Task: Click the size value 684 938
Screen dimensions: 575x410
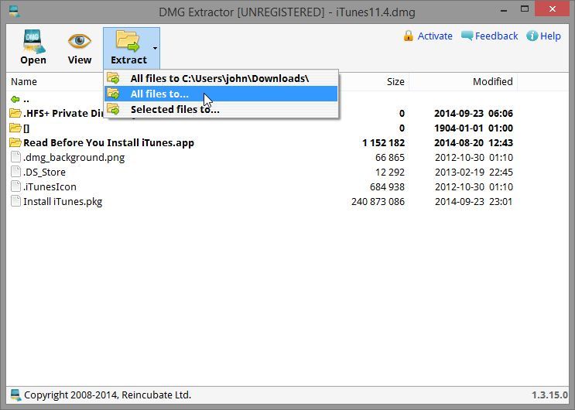Action: [387, 186]
